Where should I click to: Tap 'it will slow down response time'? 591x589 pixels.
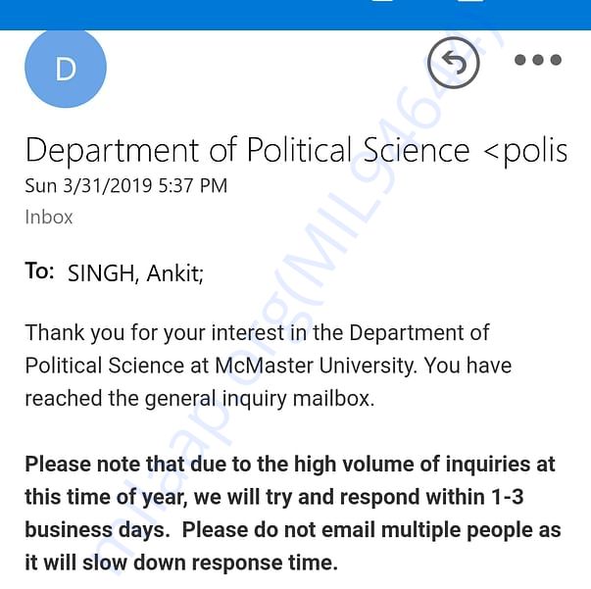tap(181, 563)
